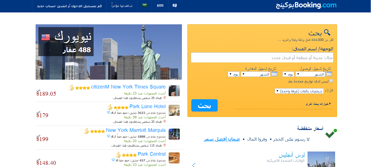
Task: Click Park Central hotel thumbnail
Action: pyautogui.click(x=174, y=158)
